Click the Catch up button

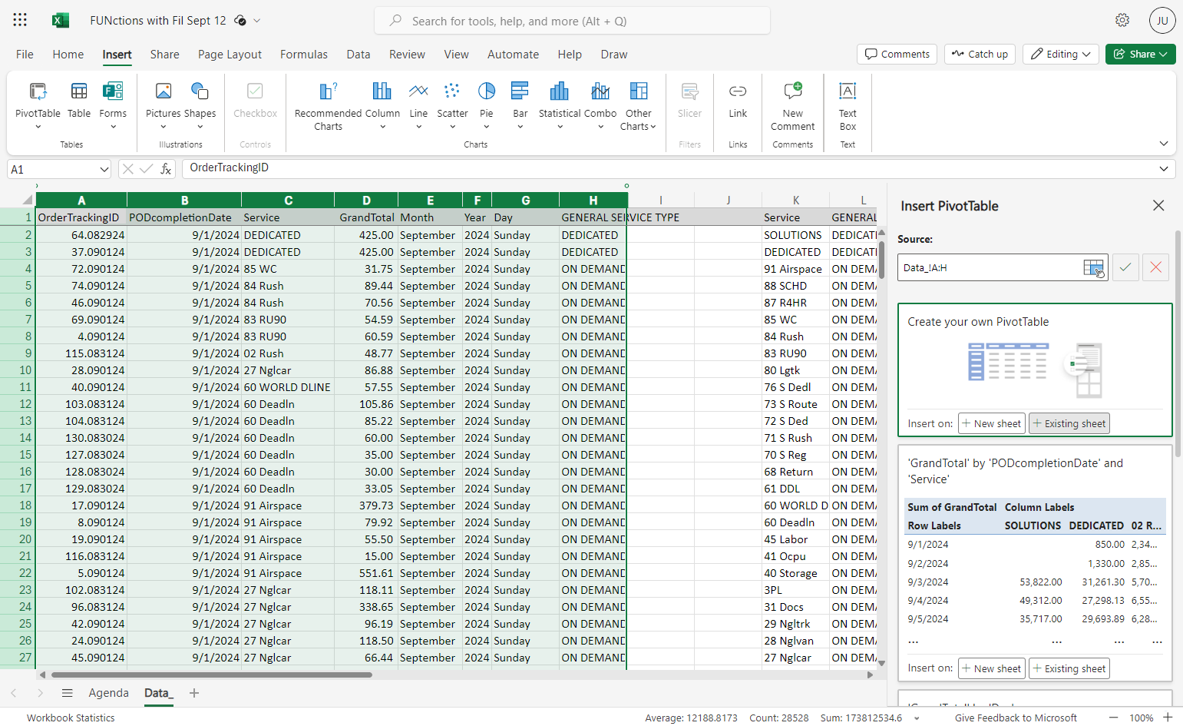(980, 54)
